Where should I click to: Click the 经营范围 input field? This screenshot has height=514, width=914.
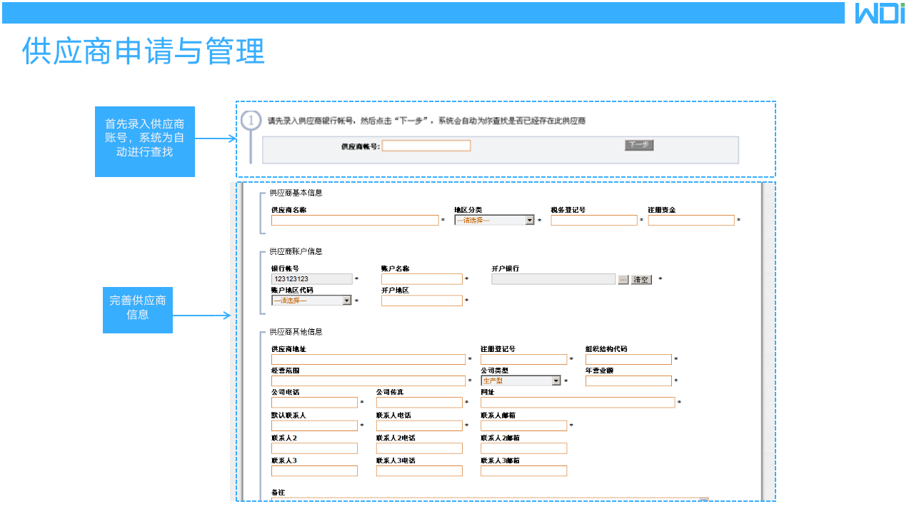[368, 381]
